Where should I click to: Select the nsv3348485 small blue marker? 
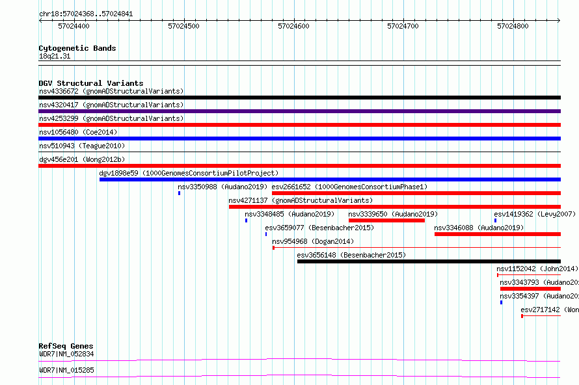point(247,220)
